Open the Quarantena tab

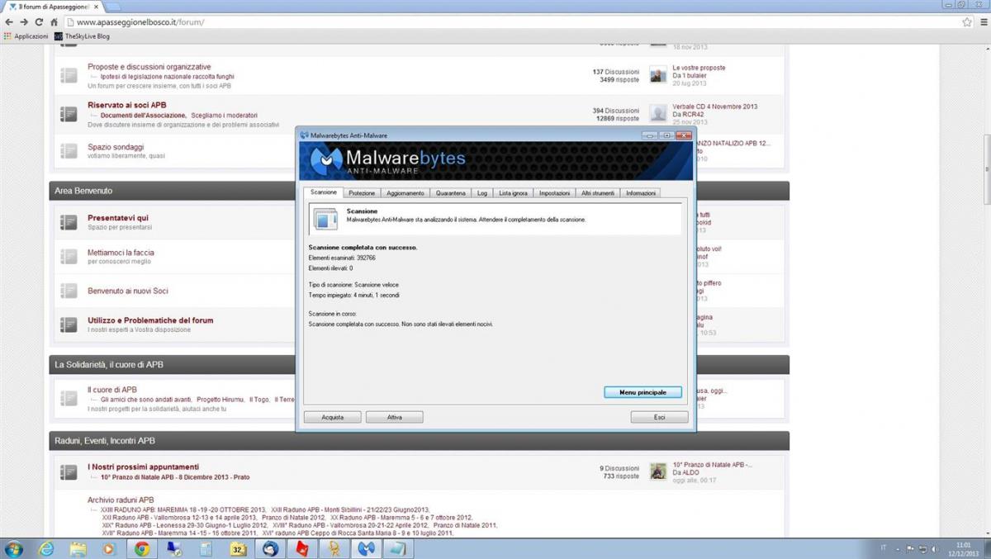451,193
